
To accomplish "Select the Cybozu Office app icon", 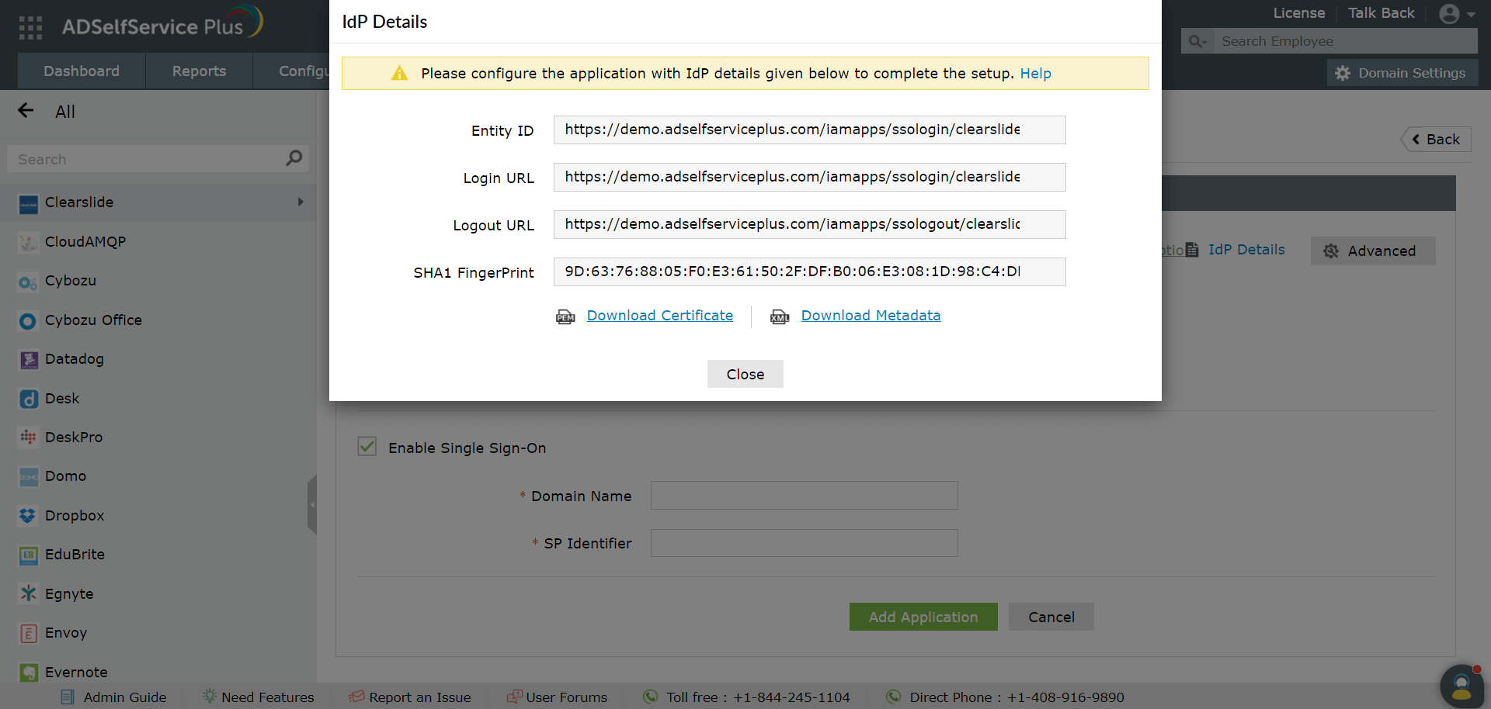I will [x=29, y=320].
